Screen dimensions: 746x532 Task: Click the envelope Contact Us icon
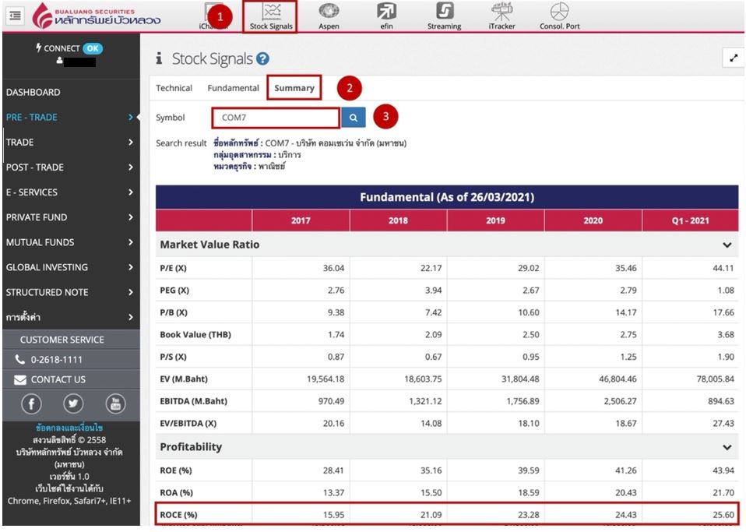(x=20, y=380)
